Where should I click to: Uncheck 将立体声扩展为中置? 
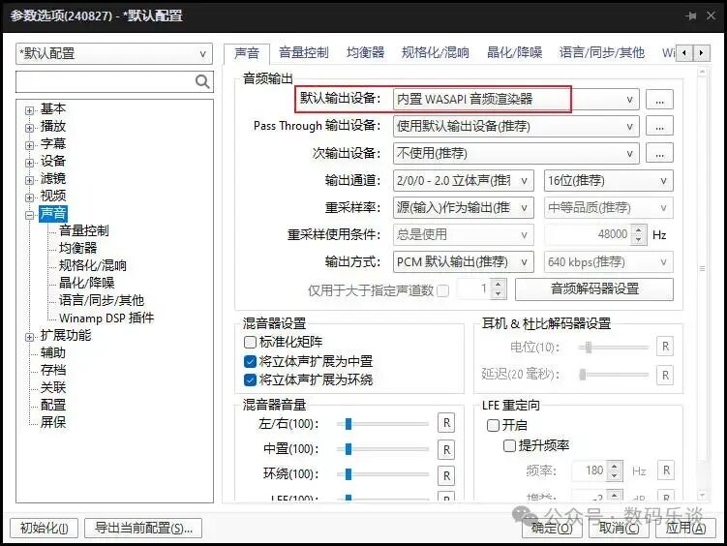coord(250,361)
